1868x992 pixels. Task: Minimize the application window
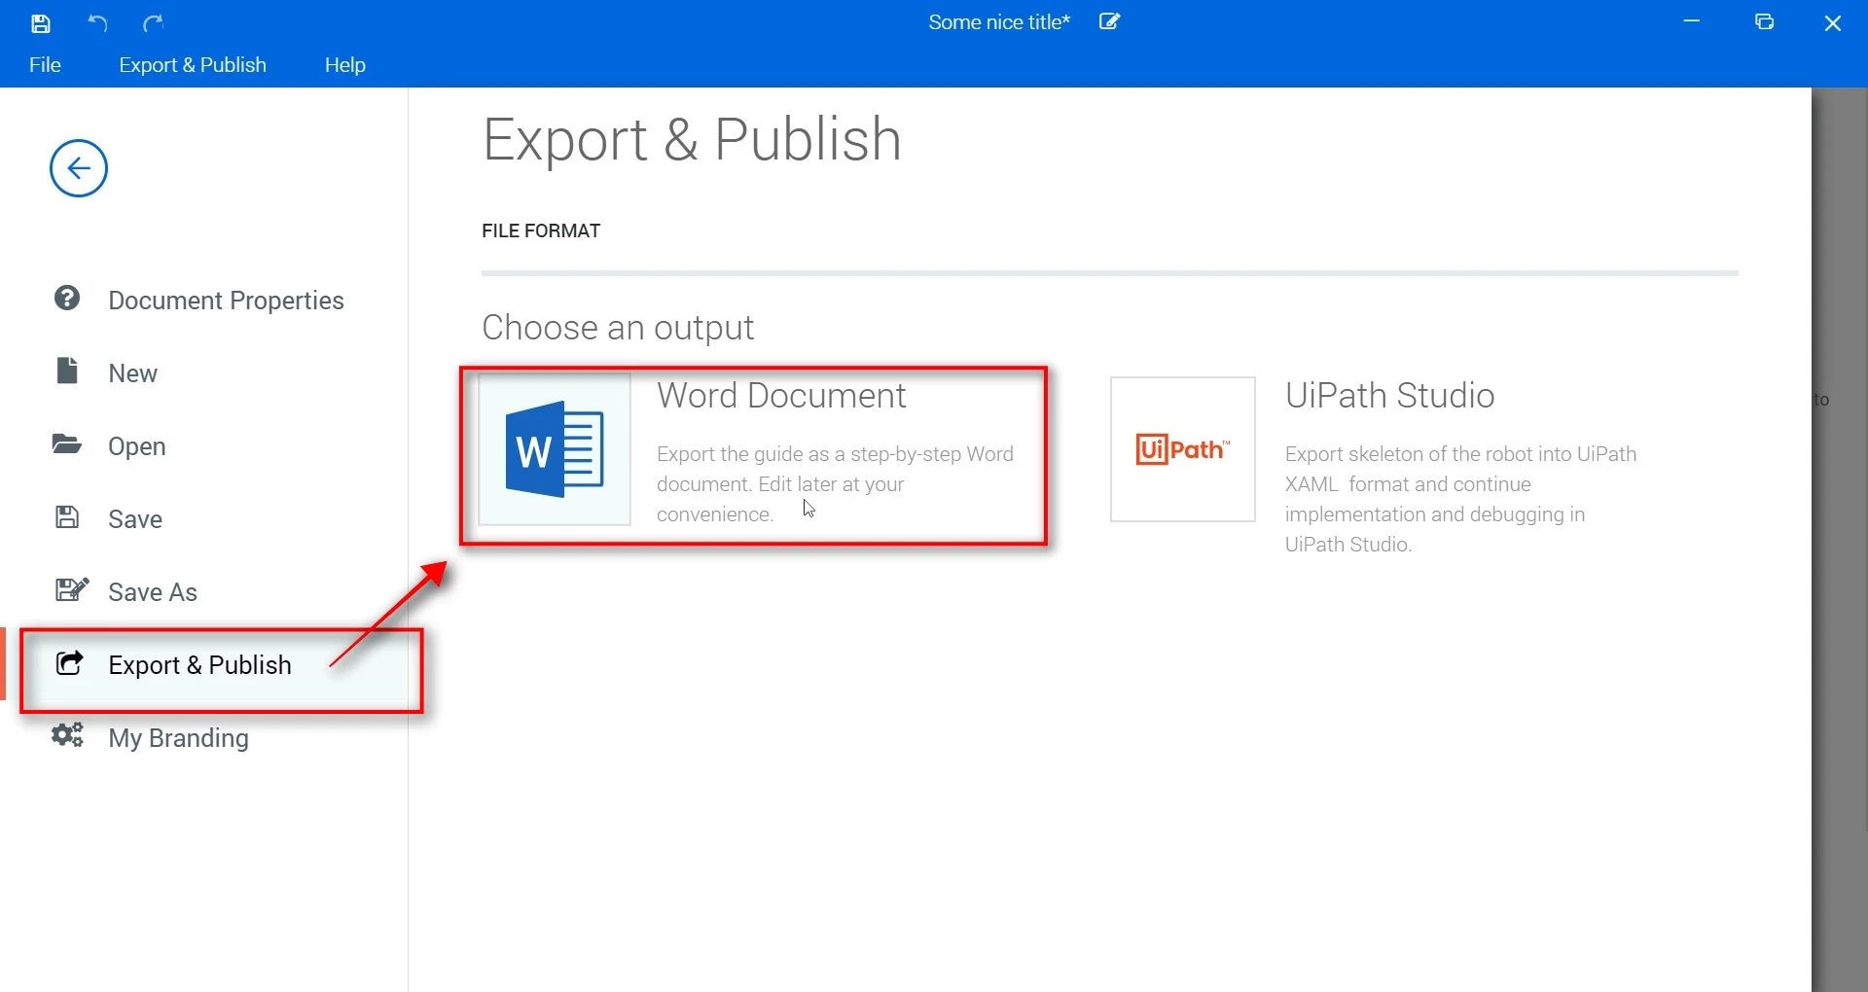1692,22
